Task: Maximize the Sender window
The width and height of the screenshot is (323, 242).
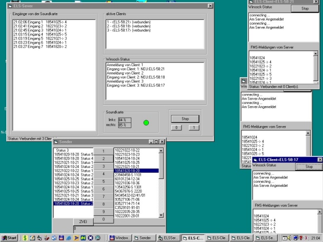Action: pyautogui.click(x=156, y=142)
